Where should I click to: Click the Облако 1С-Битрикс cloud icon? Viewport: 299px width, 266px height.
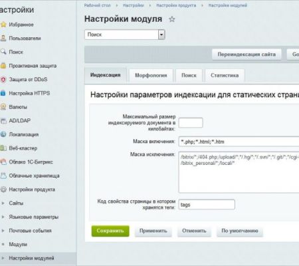click(x=3, y=162)
